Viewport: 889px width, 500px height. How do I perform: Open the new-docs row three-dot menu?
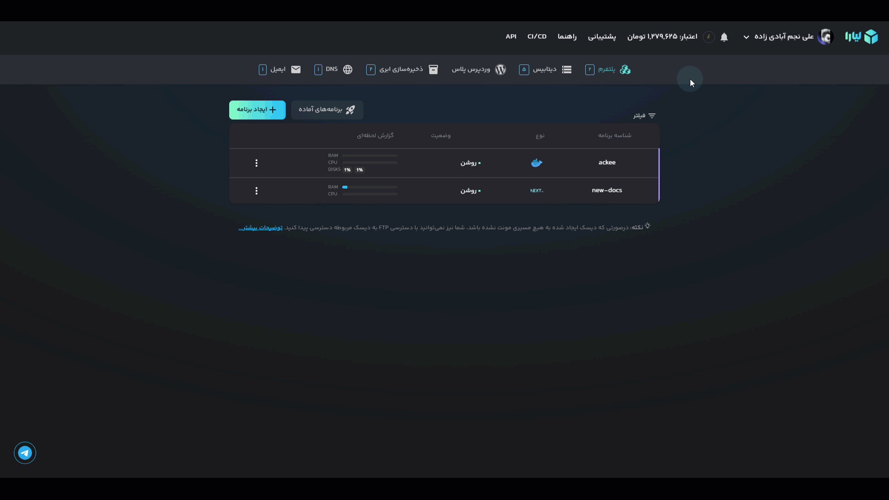(257, 191)
